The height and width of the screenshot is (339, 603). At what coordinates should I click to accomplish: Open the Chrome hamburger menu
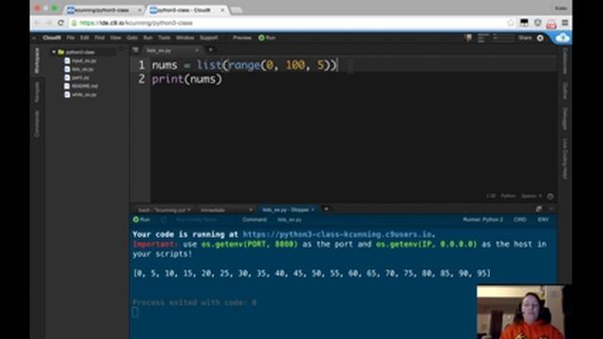[x=565, y=23]
